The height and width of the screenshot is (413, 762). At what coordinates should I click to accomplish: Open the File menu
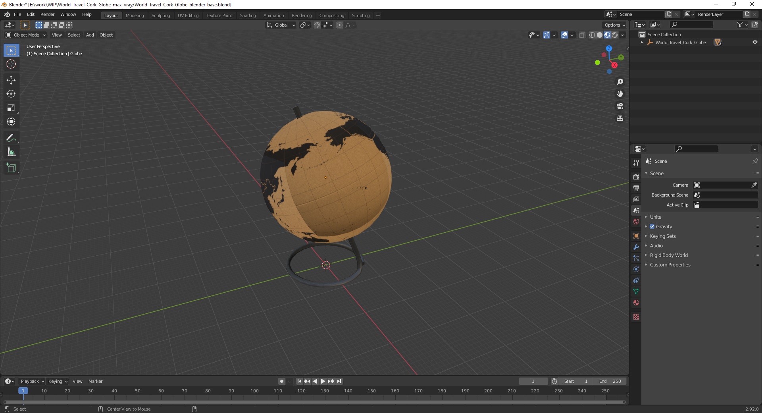[17, 14]
